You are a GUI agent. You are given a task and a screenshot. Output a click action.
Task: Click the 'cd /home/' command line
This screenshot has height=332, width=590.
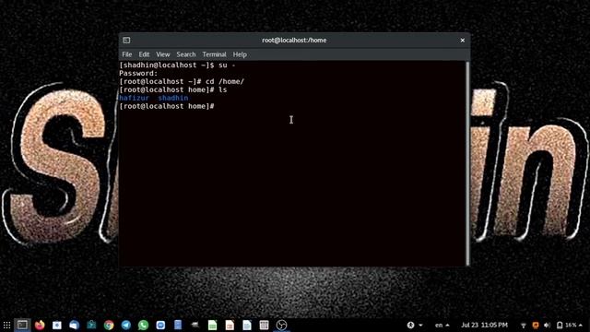click(182, 81)
